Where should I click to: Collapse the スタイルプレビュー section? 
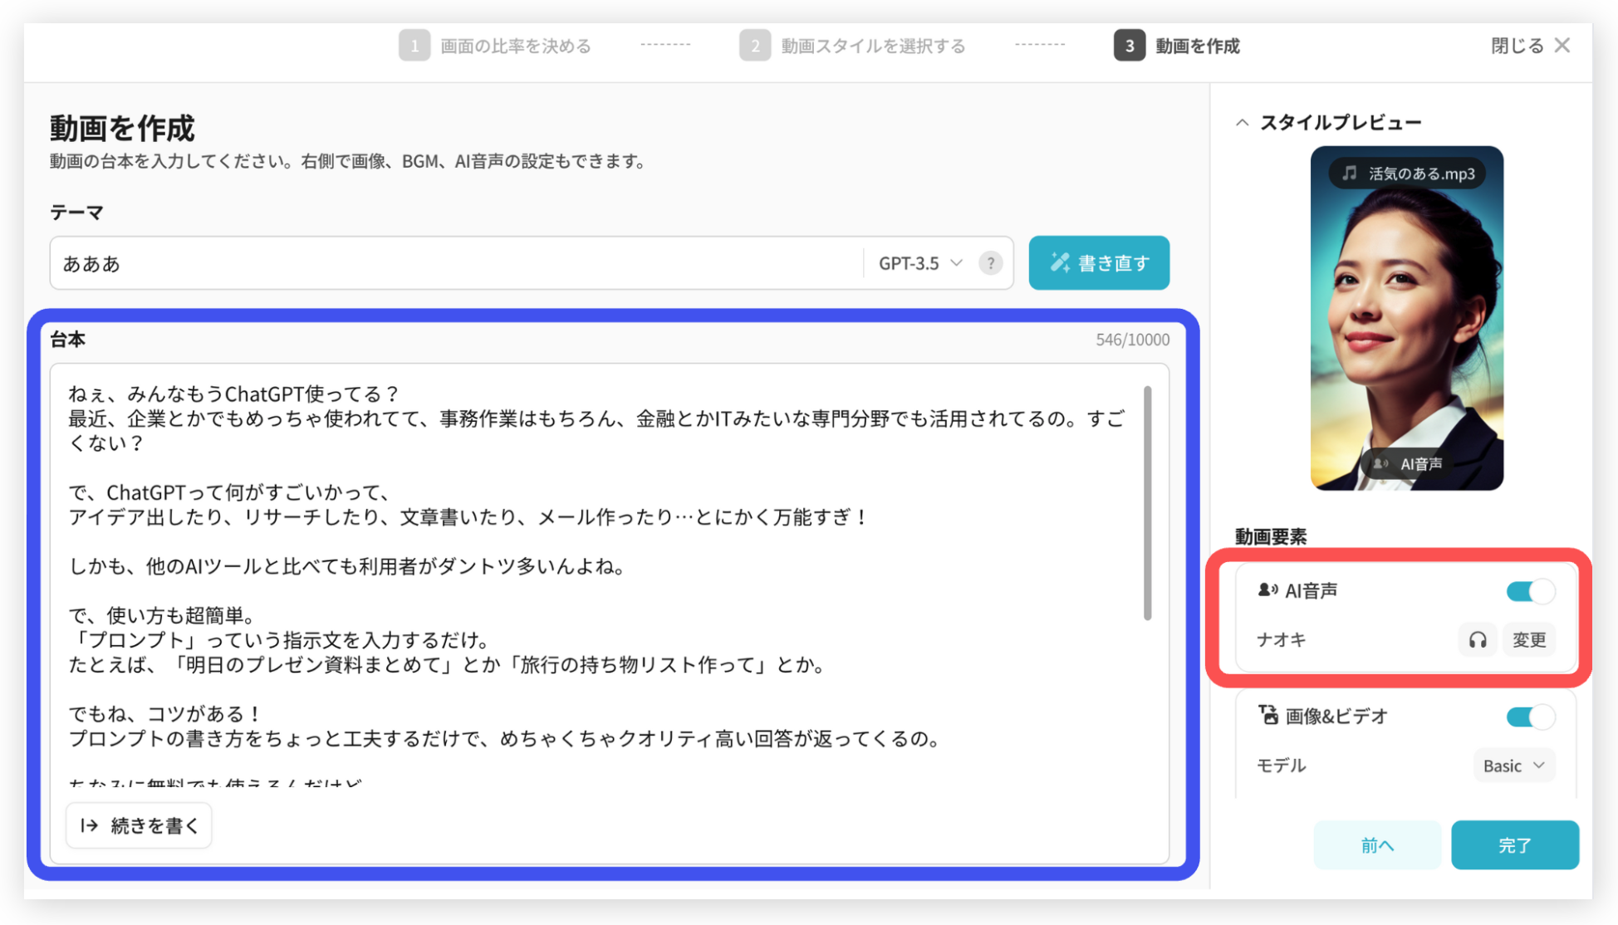[1242, 123]
